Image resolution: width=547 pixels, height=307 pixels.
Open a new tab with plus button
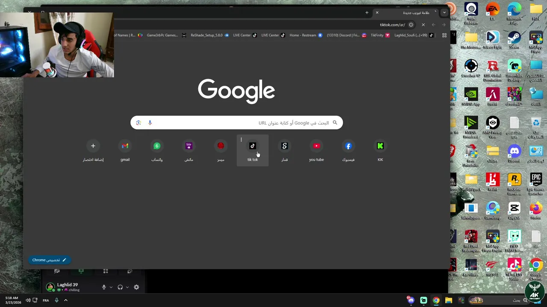pyautogui.click(x=367, y=12)
